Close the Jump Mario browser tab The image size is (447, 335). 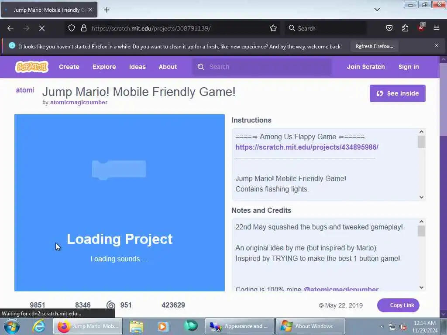(90, 10)
